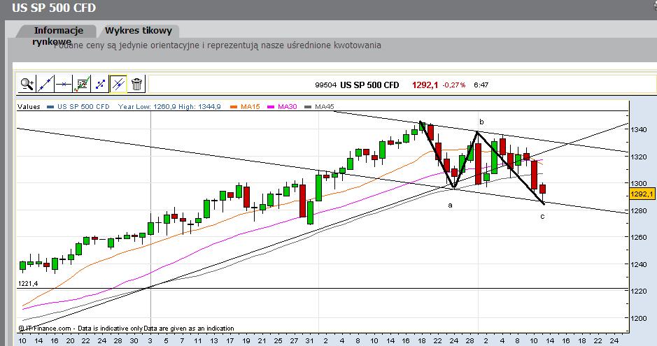Click the 1300 price axis label
Viewport: 657px width, 346px height.
tap(640, 183)
